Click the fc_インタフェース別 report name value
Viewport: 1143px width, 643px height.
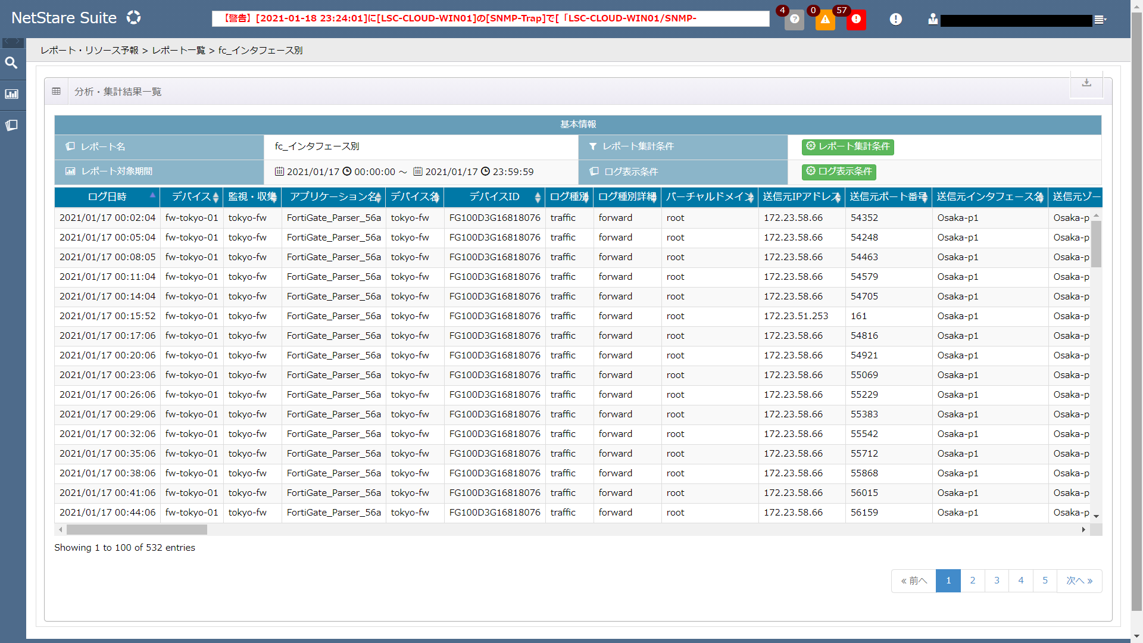(317, 146)
